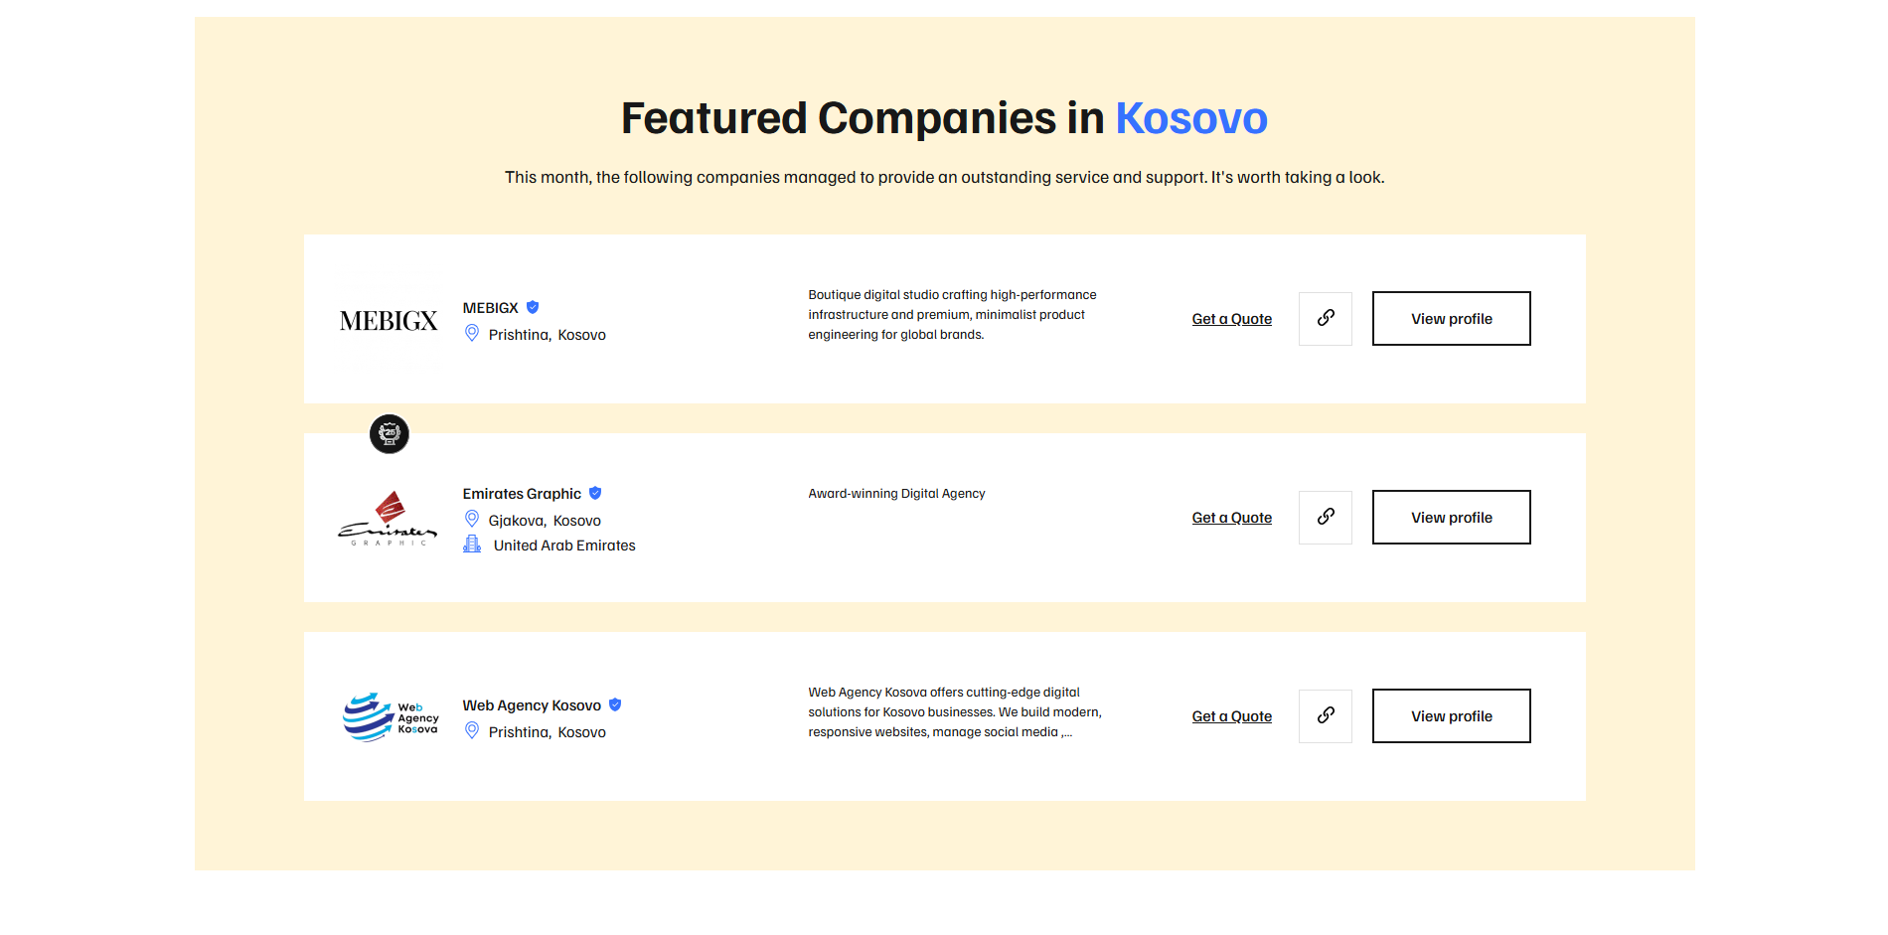Open Emirates Graphic website link icon
Viewport: 1888px width, 935px height.
[x=1325, y=517]
